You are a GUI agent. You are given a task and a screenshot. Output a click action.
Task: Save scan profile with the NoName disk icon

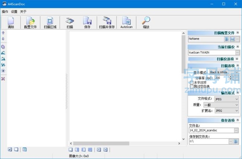click(232, 39)
